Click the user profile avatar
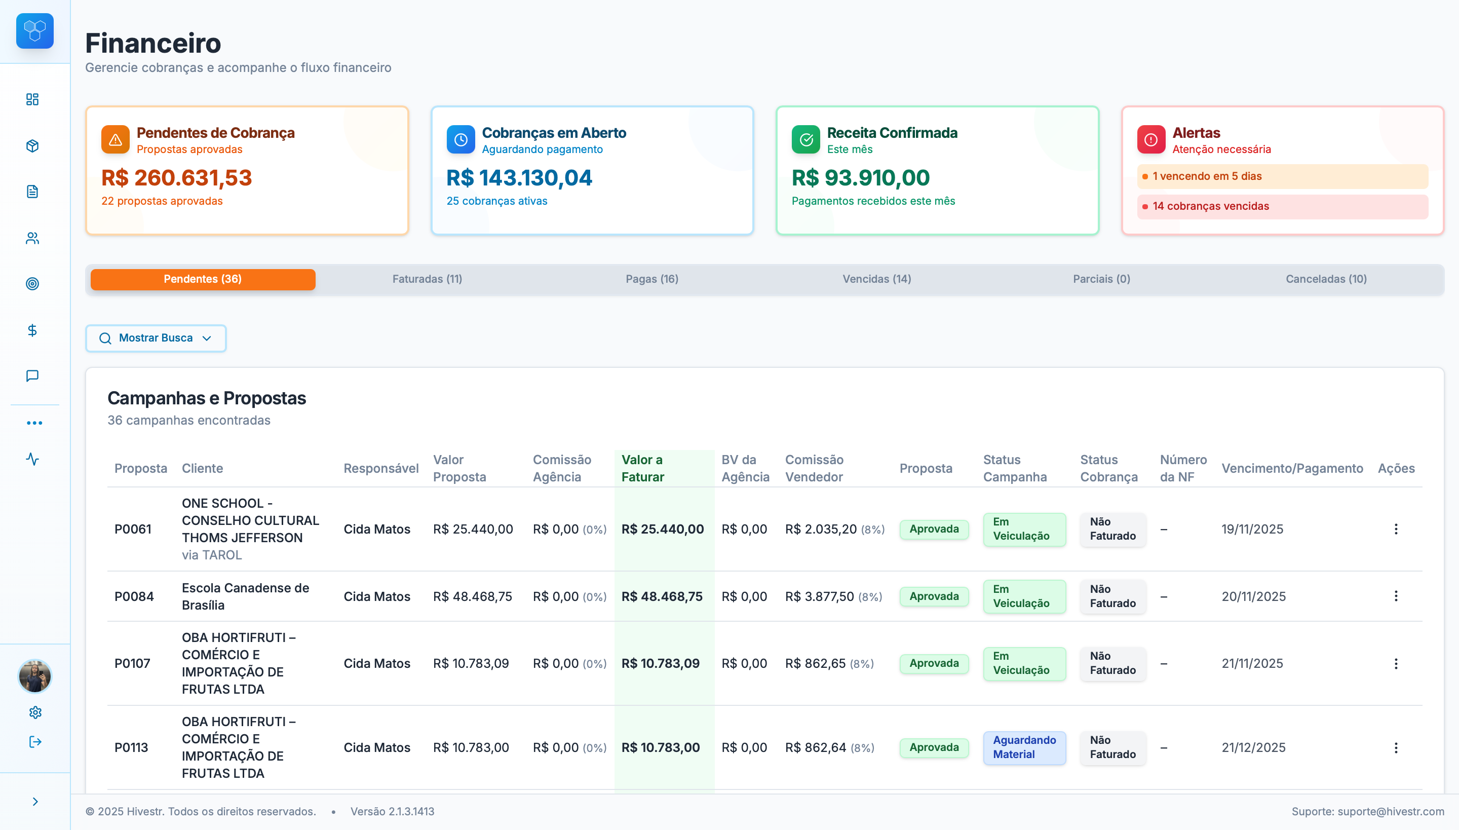1459x830 pixels. 35,676
